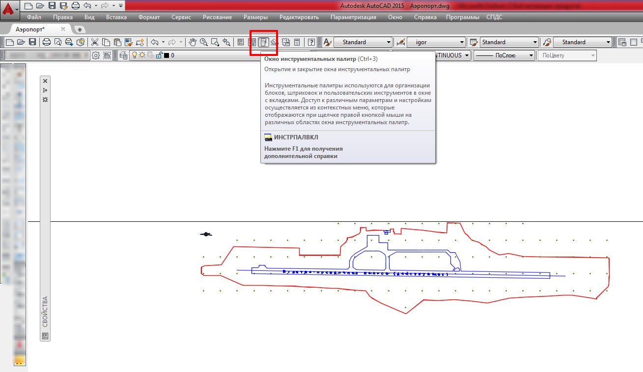Click the Cut scissors icon
643x372 pixels.
coord(95,42)
